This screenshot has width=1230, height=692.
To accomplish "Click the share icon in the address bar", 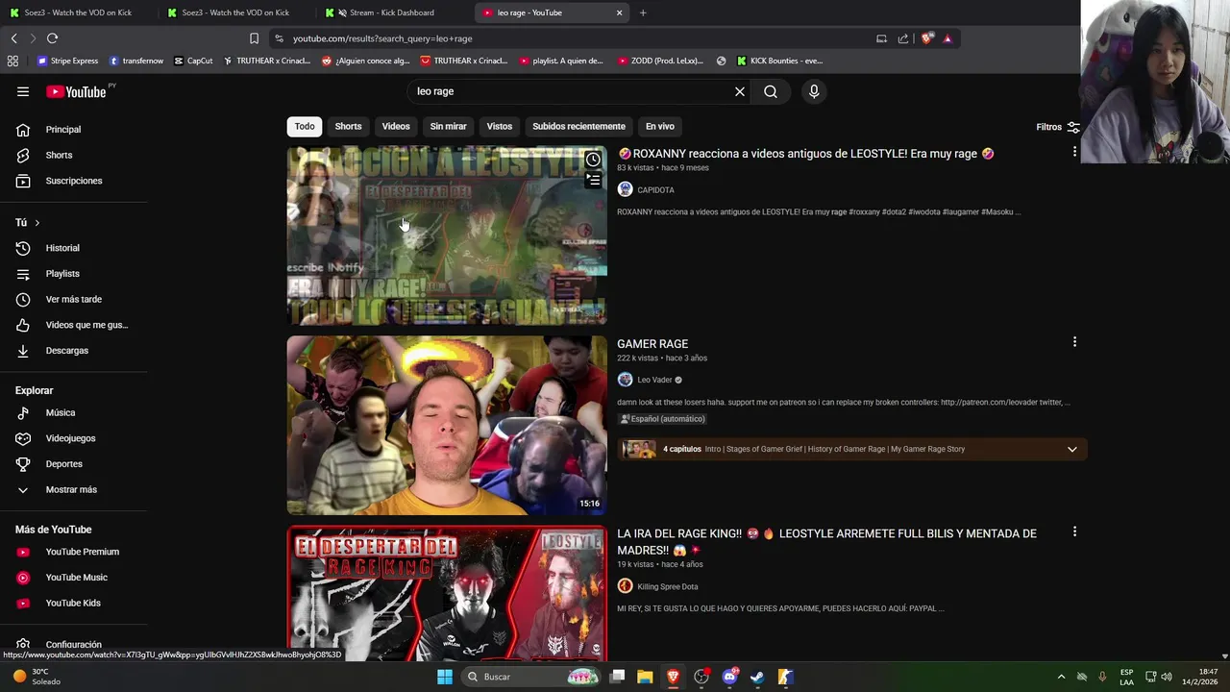I will [903, 38].
